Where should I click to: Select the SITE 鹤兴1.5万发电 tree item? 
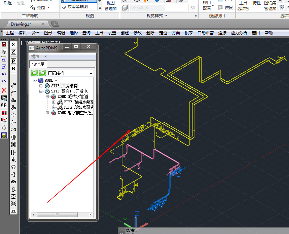pyautogui.click(x=69, y=91)
